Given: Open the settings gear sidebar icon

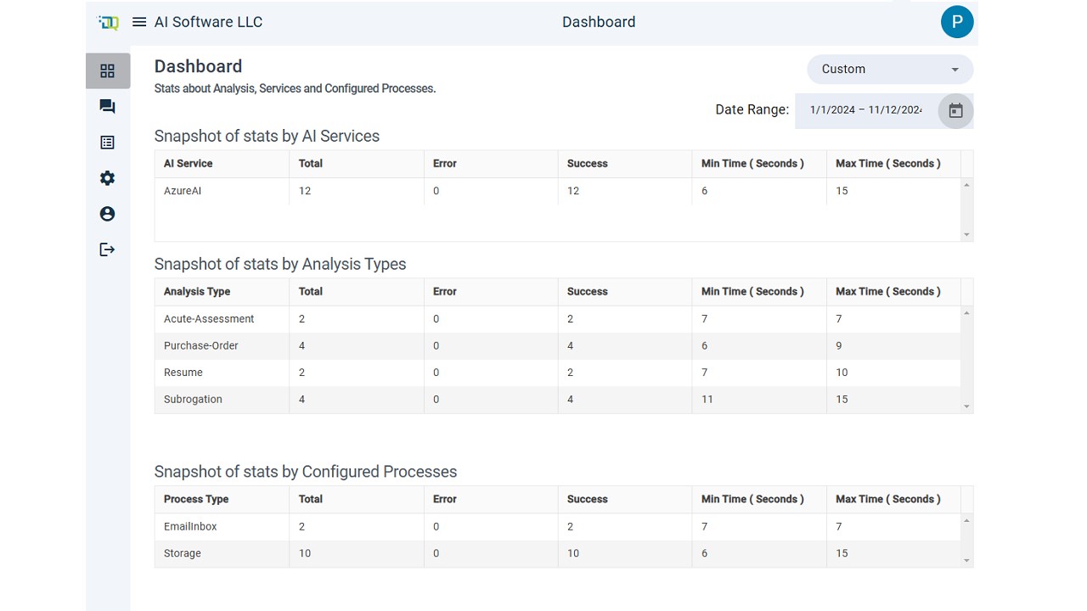Looking at the screenshot, I should click(x=107, y=178).
